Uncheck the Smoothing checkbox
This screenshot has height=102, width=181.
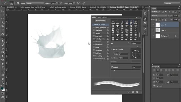pyautogui.click(x=94, y=56)
